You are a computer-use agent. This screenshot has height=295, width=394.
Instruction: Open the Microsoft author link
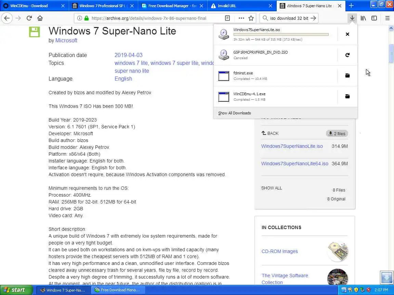pos(66,40)
